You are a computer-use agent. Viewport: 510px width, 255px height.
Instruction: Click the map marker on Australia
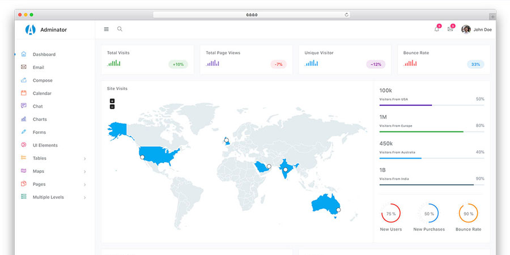click(338, 210)
